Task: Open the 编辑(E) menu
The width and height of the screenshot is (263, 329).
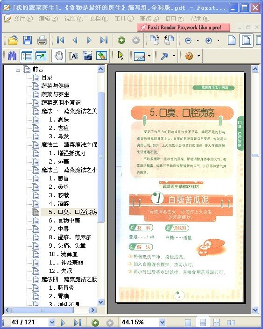Action: click(48, 19)
